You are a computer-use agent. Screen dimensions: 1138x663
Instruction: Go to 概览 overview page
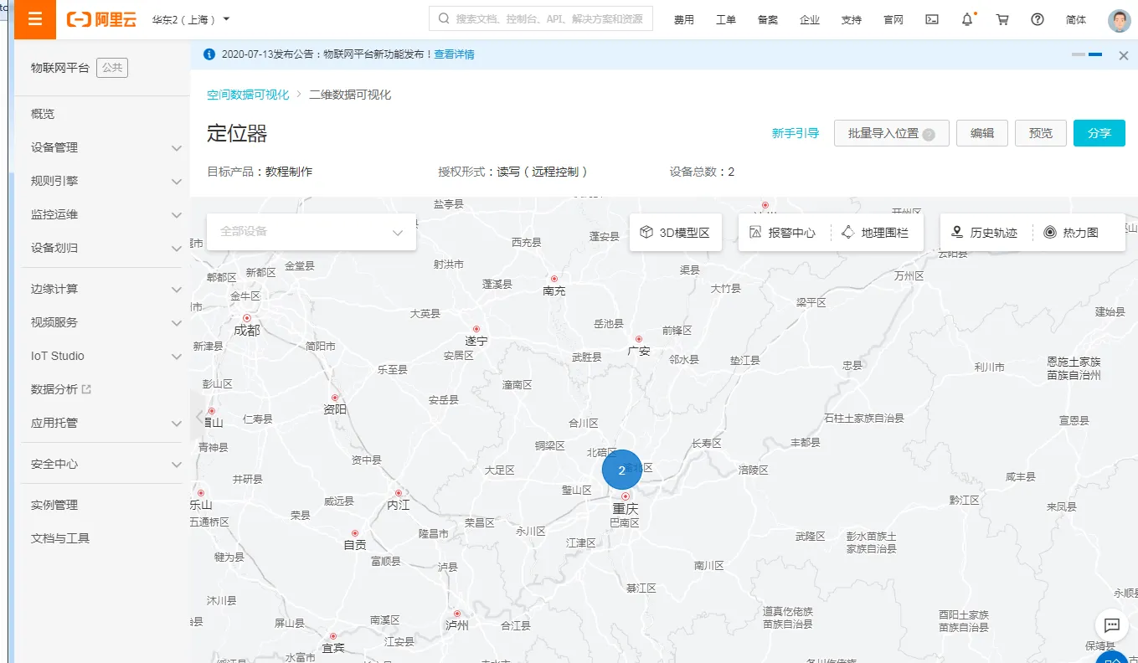point(43,114)
